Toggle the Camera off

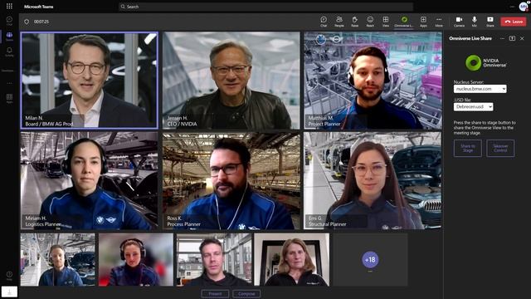[x=459, y=22]
